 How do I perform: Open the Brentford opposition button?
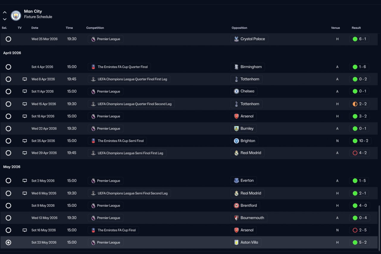[245, 206]
